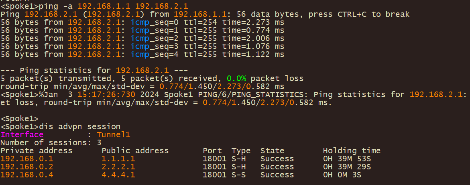Click the magenta Interface label
Image resolution: width=470 pixels, height=185 pixels.
point(22,135)
